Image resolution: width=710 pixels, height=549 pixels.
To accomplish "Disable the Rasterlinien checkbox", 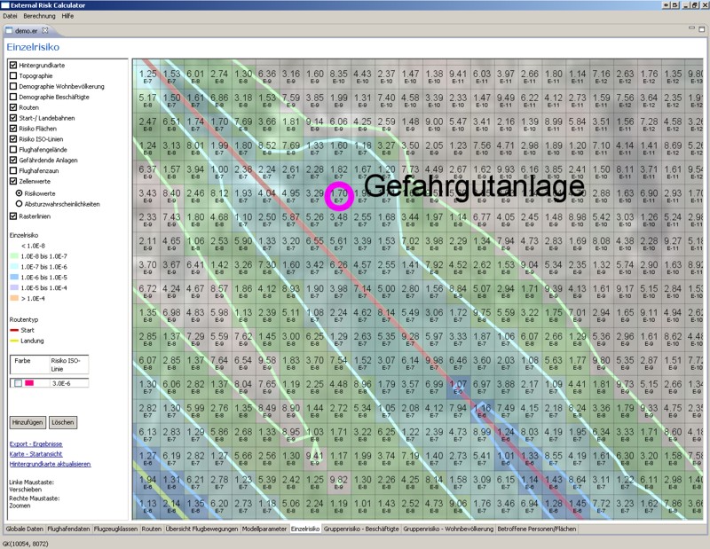I will tap(12, 214).
